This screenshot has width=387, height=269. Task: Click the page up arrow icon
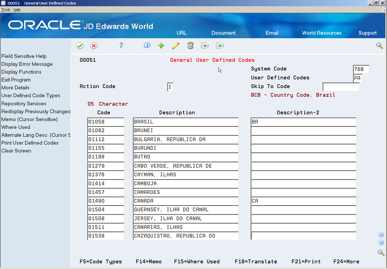pyautogui.click(x=381, y=235)
